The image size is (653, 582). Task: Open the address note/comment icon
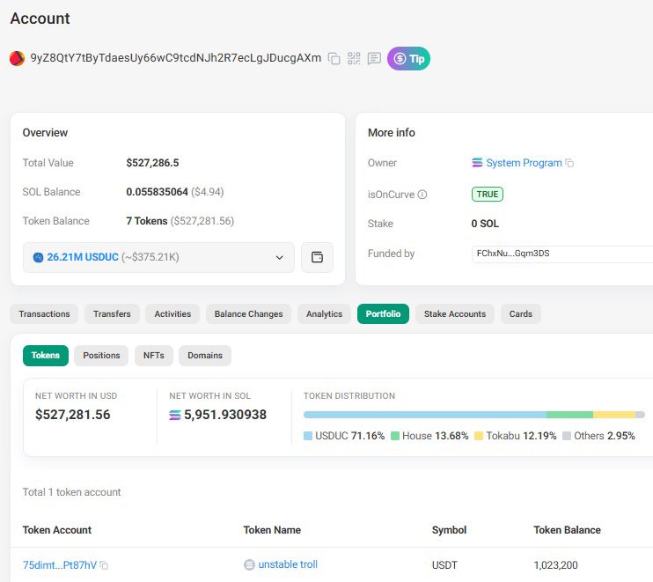(374, 58)
